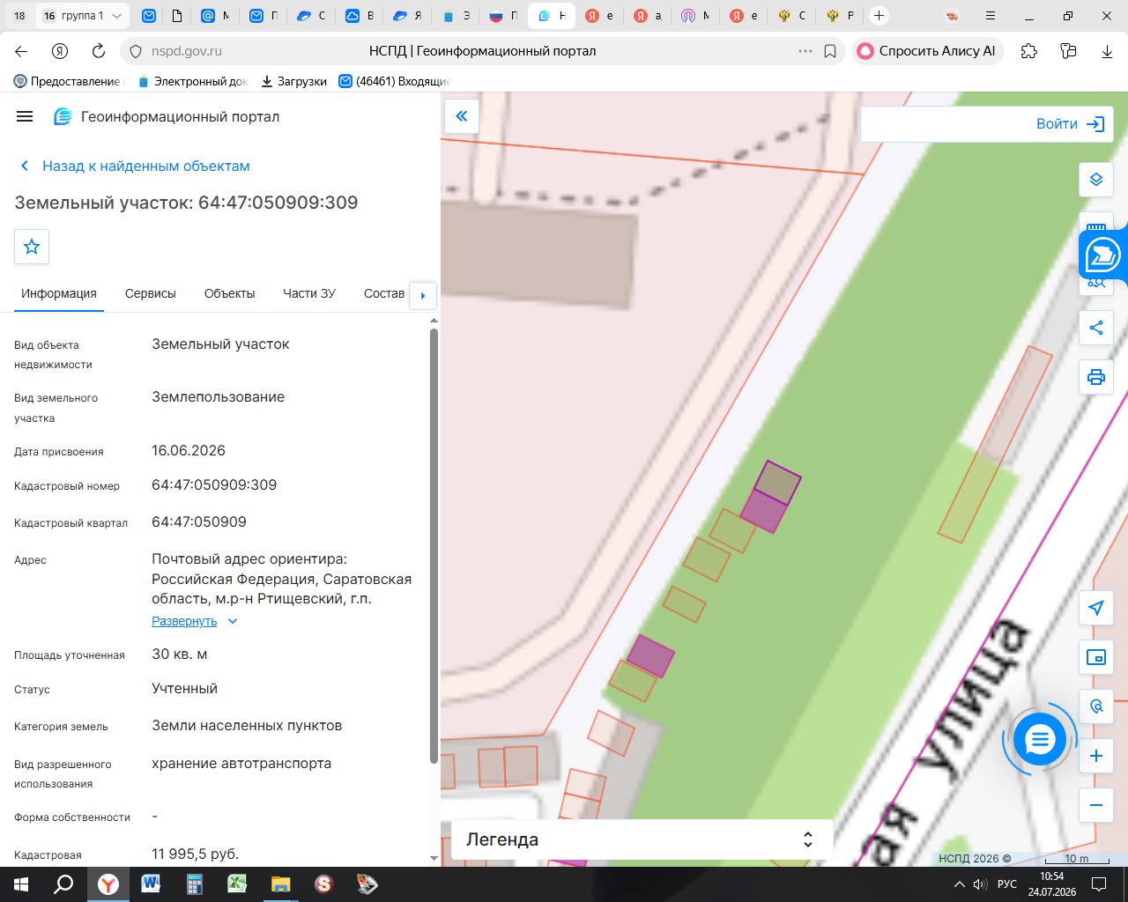Center map on my location arrow icon
Viewport: 1128px width, 902px height.
1096,608
